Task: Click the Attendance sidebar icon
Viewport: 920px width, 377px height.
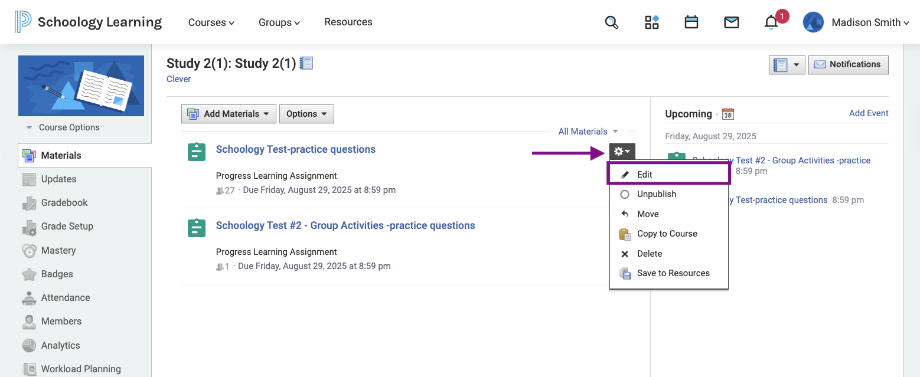Action: [x=29, y=298]
